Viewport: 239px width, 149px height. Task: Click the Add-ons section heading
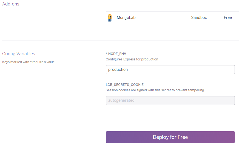11,4
